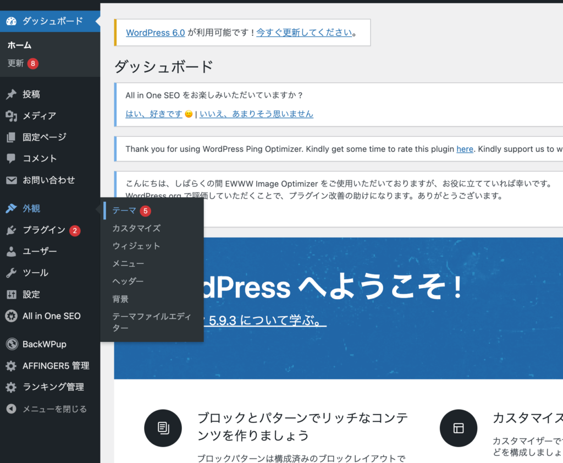Image resolution: width=563 pixels, height=463 pixels.
Task: Open the ホーム submenu item
Action: point(20,45)
